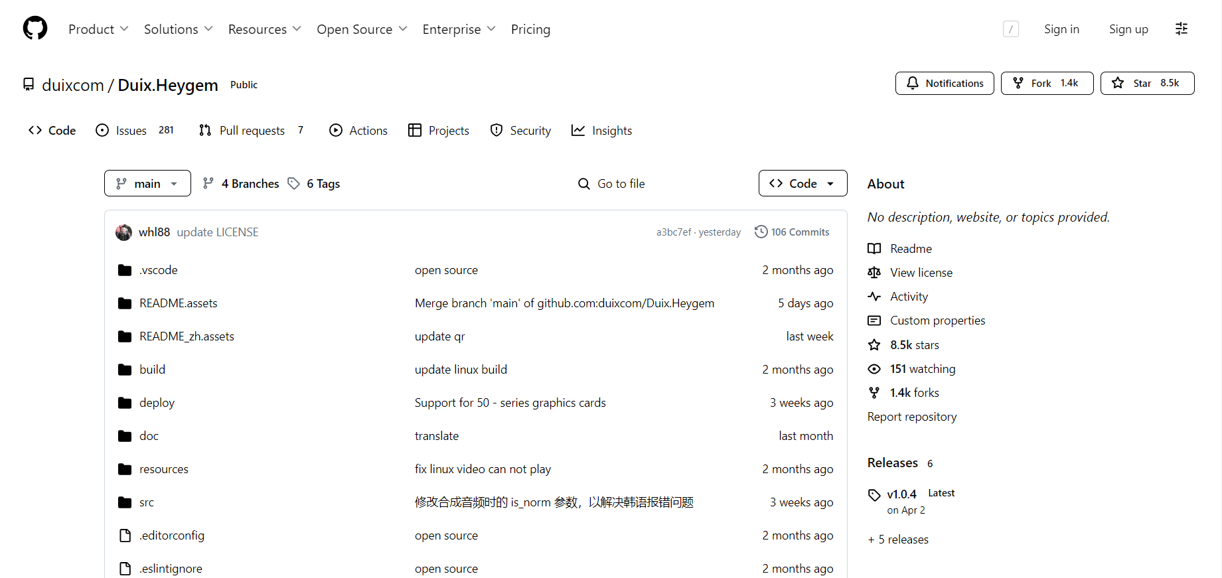This screenshot has width=1222, height=578.
Task: Click Report repository link
Action: (912, 417)
